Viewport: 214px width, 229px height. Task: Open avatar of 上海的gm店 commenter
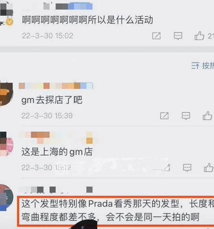(6, 144)
